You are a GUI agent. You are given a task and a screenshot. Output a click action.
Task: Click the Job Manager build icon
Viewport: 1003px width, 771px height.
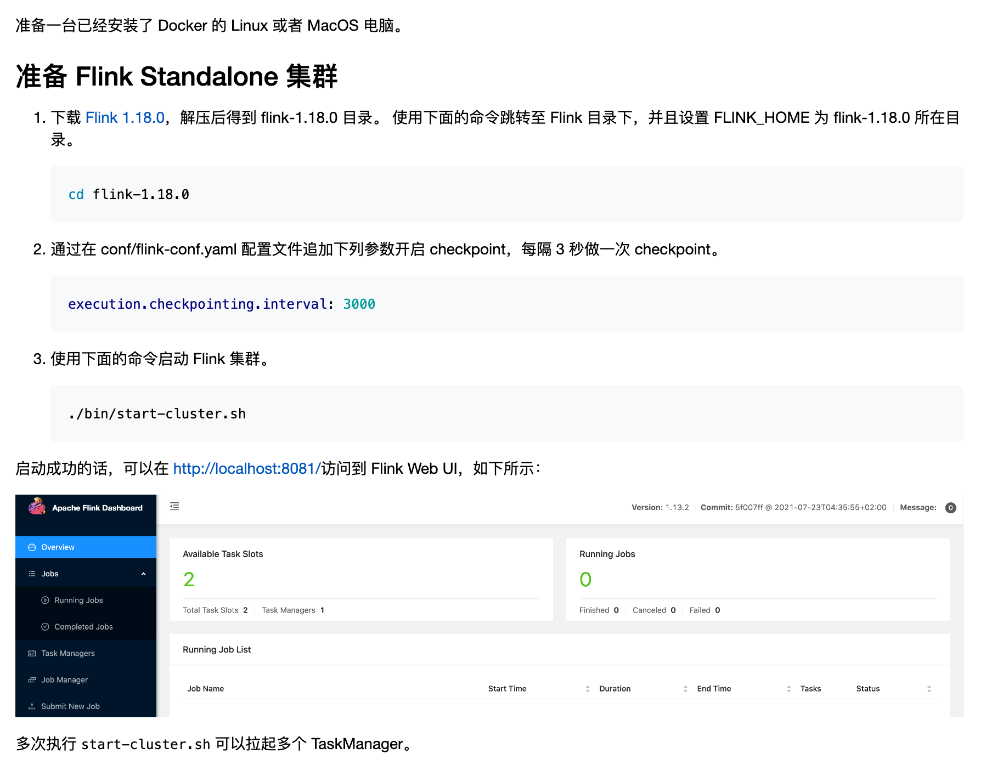(x=32, y=679)
